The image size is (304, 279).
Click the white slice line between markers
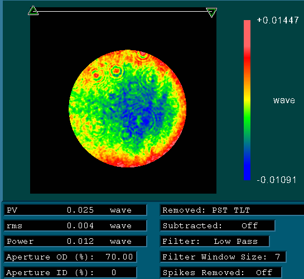pos(122,12)
